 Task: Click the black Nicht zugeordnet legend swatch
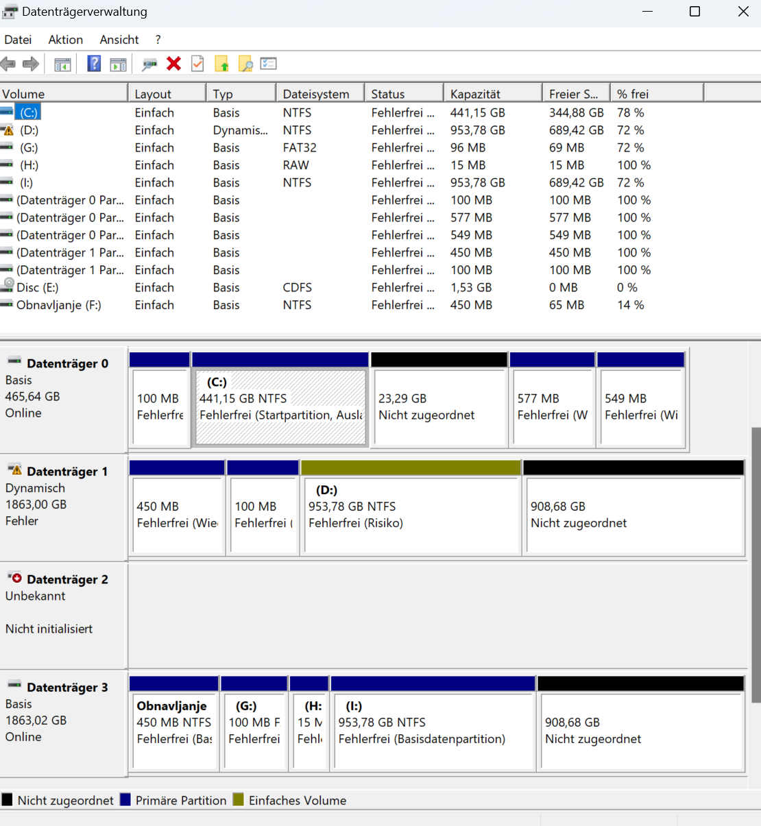[8, 800]
